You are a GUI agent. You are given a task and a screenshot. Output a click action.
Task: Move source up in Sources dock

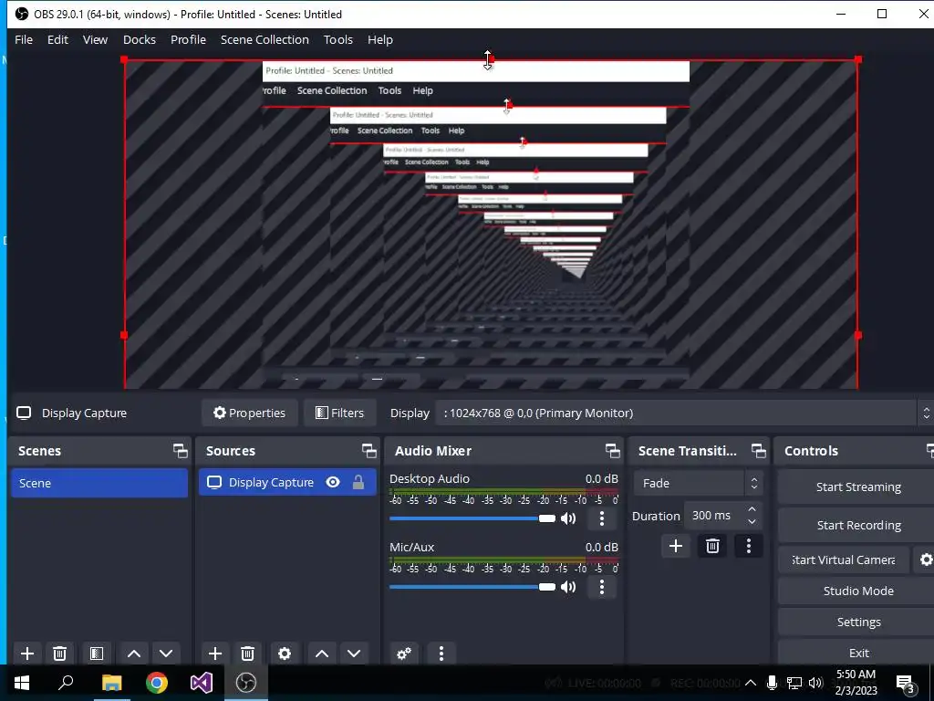pyautogui.click(x=322, y=654)
